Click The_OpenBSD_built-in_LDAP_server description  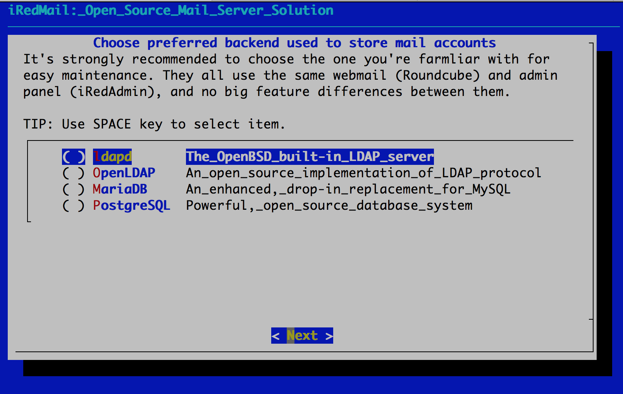(310, 157)
